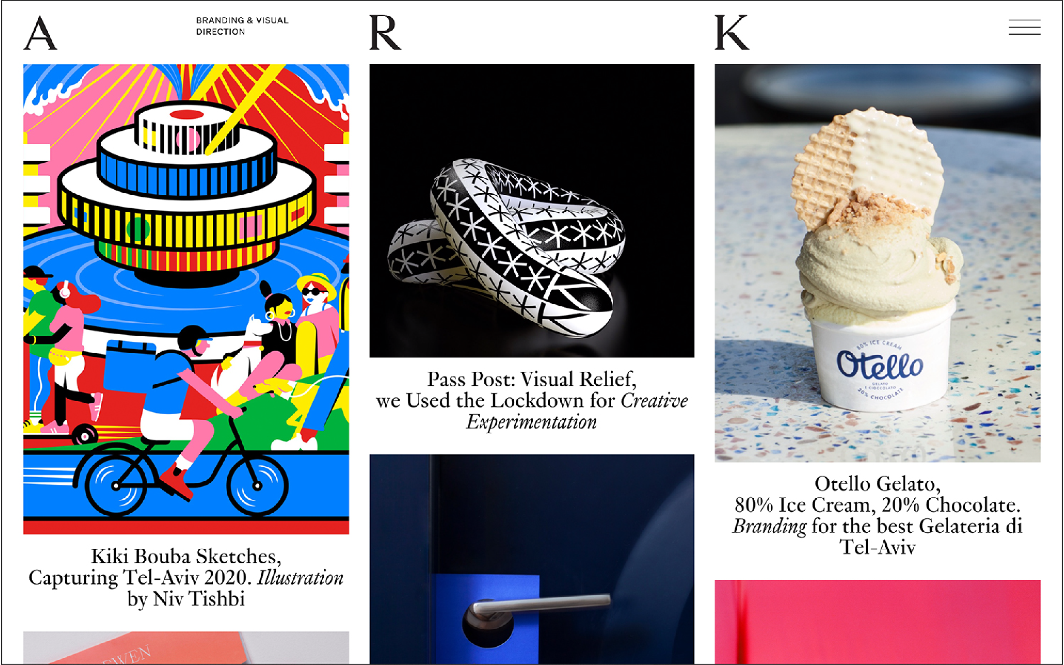Image resolution: width=1064 pixels, height=665 pixels.
Task: Click the letter R logo
Action: point(385,33)
